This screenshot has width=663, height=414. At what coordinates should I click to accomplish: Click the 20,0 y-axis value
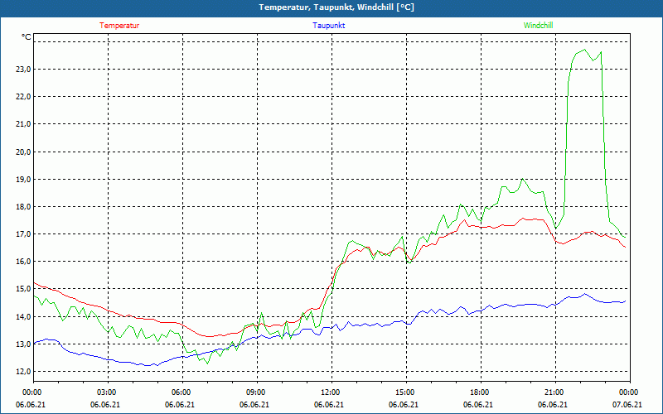[x=23, y=152]
